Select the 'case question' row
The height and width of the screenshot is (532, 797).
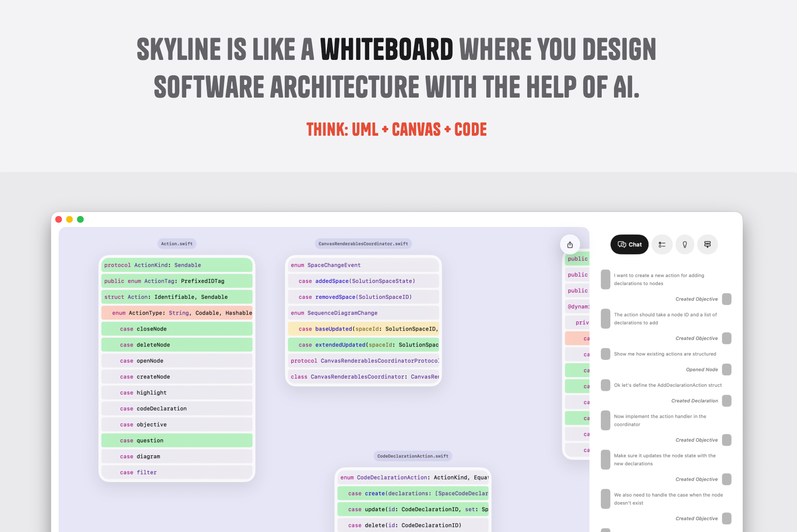pos(177,440)
